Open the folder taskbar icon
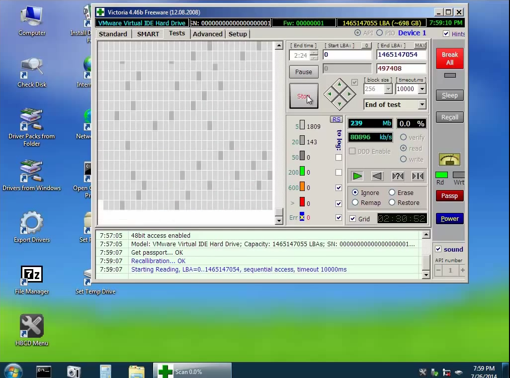The width and height of the screenshot is (510, 378). (x=137, y=372)
